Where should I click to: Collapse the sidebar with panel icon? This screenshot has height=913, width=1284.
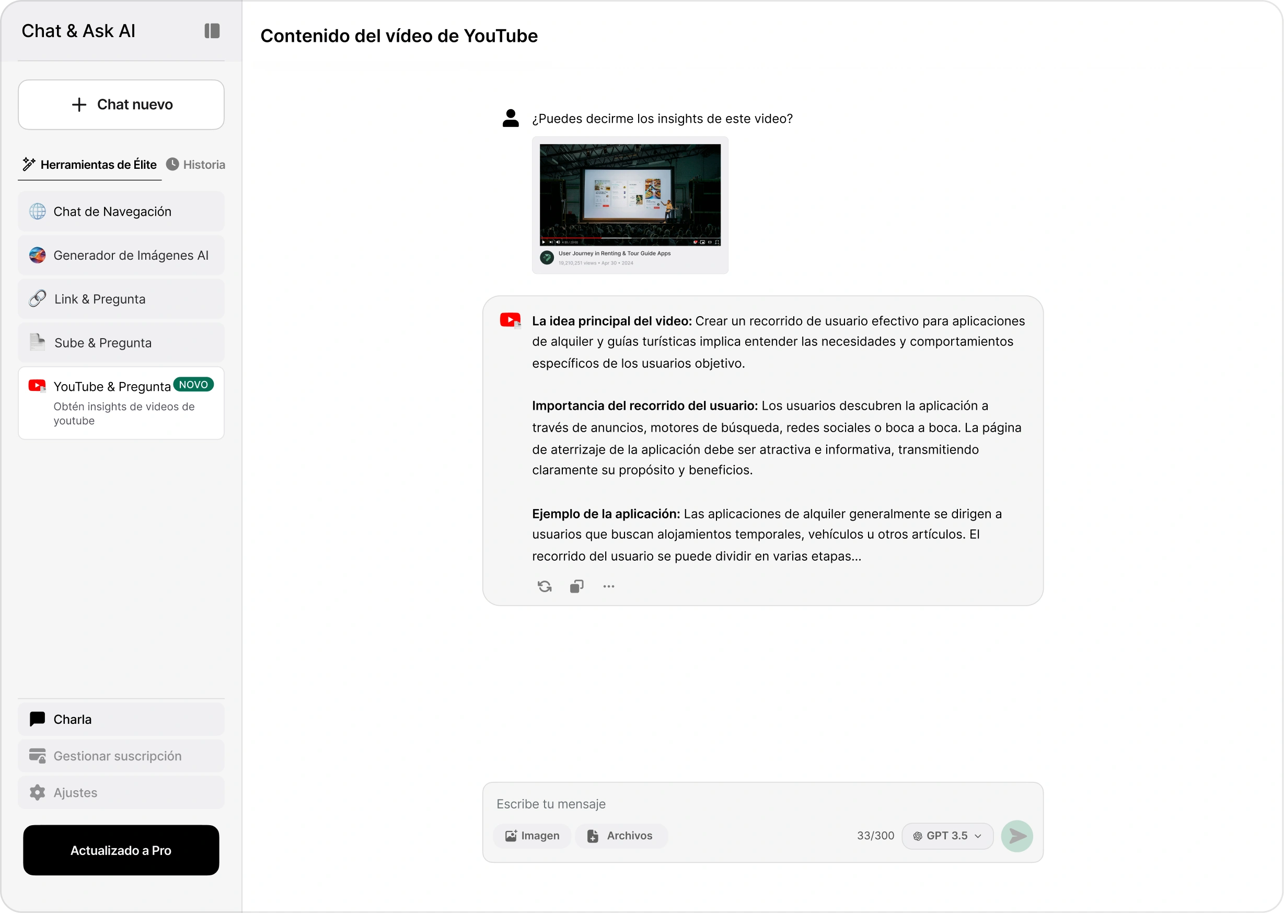coord(212,31)
